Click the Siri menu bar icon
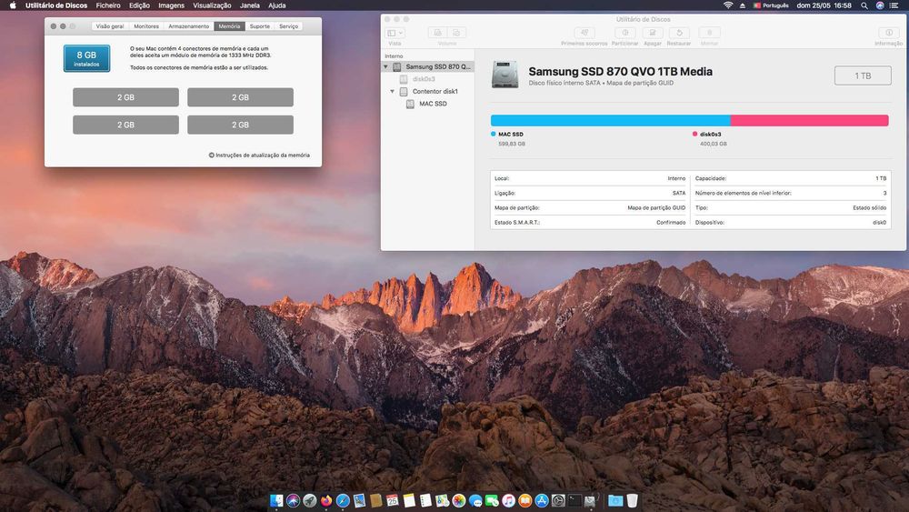Image resolution: width=909 pixels, height=512 pixels. point(880,5)
